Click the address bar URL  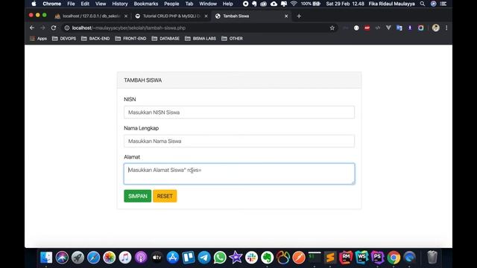pyautogui.click(x=129, y=28)
